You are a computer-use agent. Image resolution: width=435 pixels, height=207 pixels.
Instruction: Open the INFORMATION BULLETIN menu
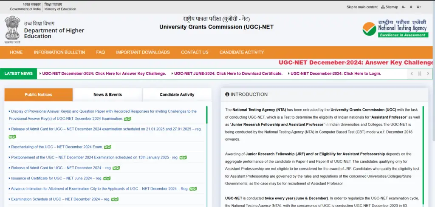point(59,52)
